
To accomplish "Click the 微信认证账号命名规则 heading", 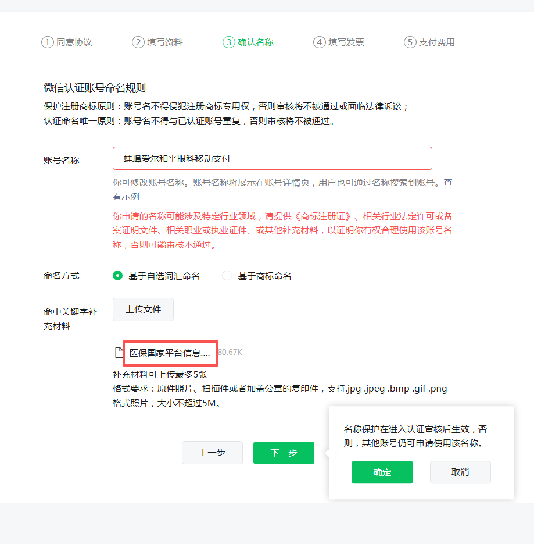I will pos(95,87).
